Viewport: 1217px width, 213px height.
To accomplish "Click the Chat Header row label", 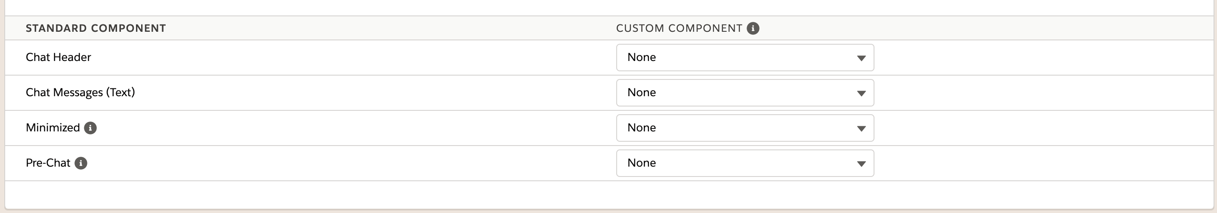I will tap(58, 58).
